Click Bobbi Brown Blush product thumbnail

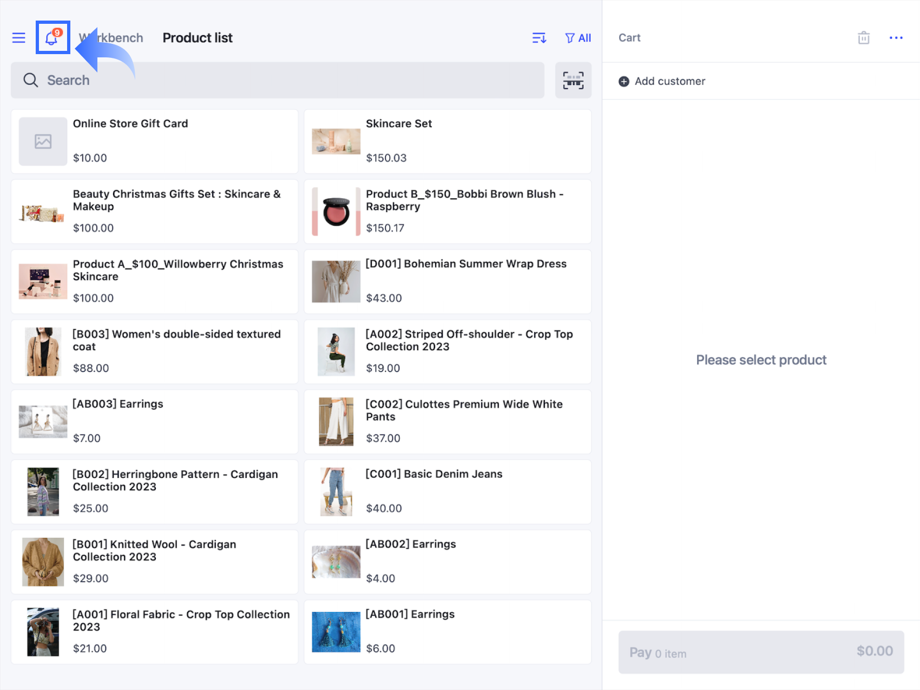(x=336, y=212)
